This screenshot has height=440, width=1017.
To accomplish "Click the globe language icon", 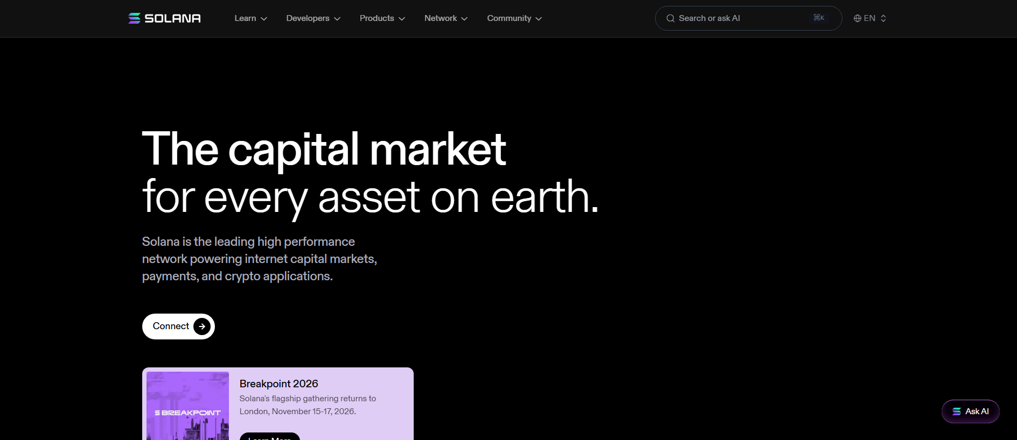I will (858, 18).
